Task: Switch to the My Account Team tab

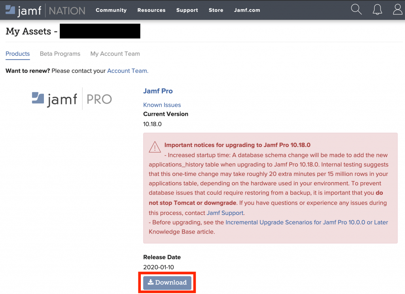Action: [115, 54]
